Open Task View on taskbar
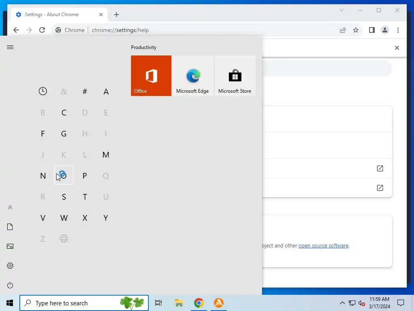414x311 pixels. coord(158,303)
